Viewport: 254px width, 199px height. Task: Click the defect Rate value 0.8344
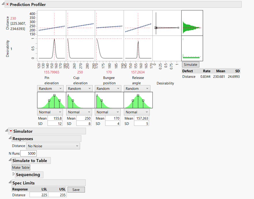205,76
